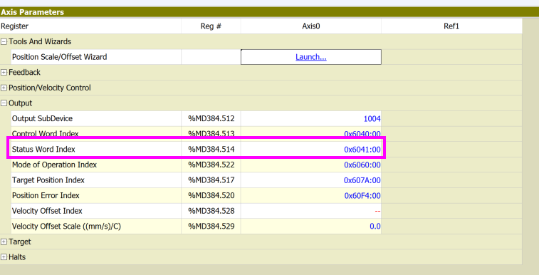Edit Output SubDevice value 1004
Screen dimensions: 539x275
tap(310, 118)
